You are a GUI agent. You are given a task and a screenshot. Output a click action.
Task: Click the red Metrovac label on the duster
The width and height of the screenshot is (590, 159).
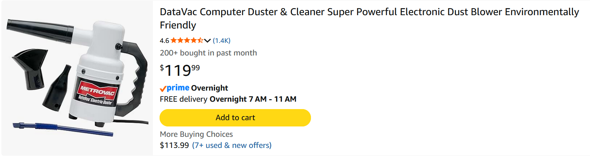pos(97,92)
